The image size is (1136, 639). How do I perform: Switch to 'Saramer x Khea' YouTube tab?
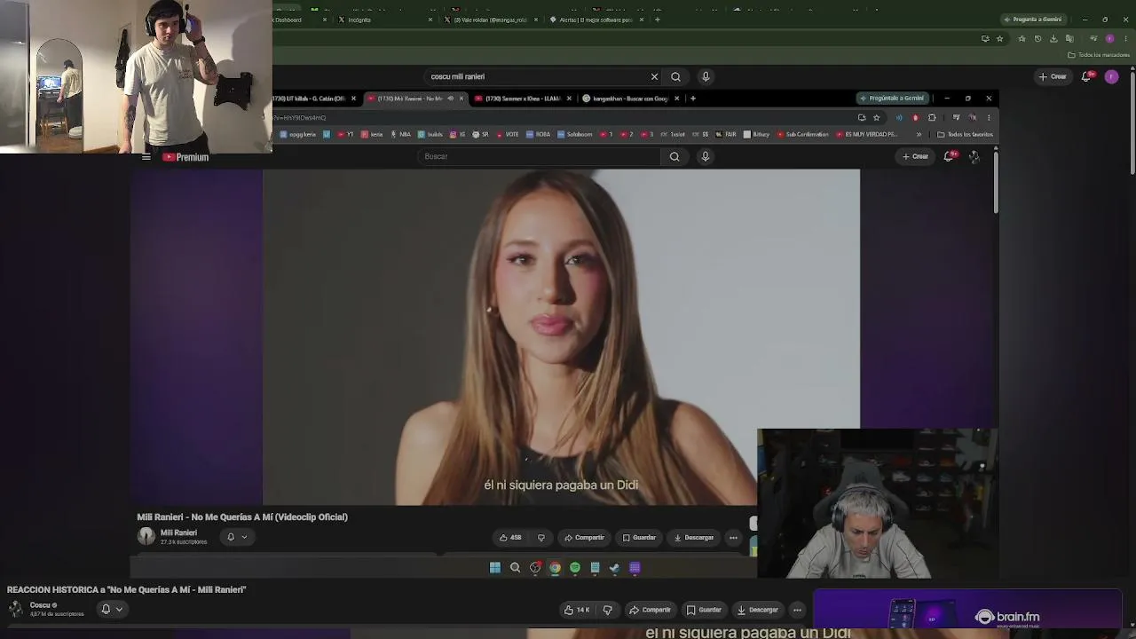pos(522,99)
